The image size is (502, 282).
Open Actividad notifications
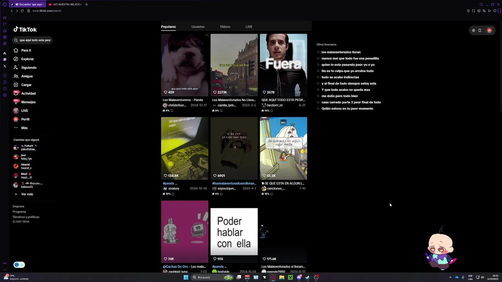point(24,93)
